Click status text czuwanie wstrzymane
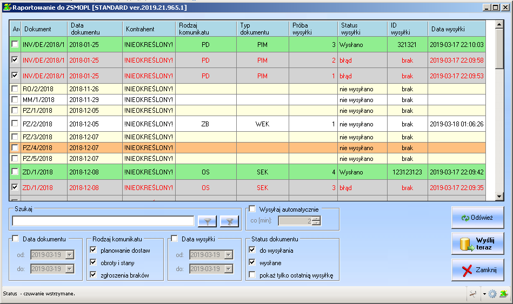Viewport: 513px width, 304px height. [x=49, y=294]
